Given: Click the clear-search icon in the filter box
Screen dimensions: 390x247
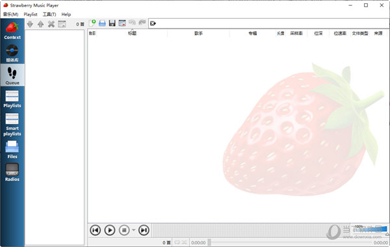Looking at the screenshot, I should [153, 23].
